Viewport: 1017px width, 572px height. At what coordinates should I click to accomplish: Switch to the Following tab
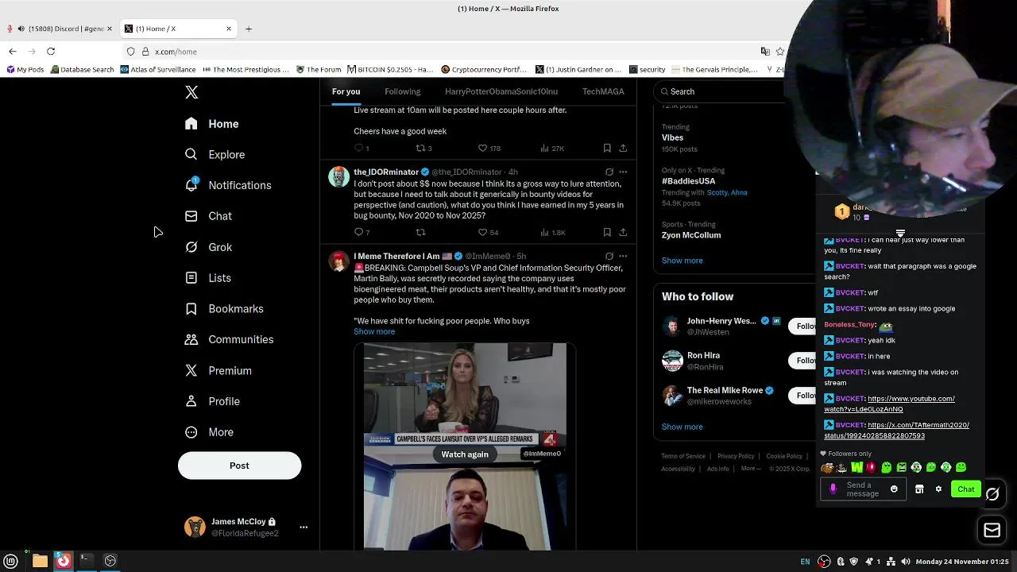(402, 91)
